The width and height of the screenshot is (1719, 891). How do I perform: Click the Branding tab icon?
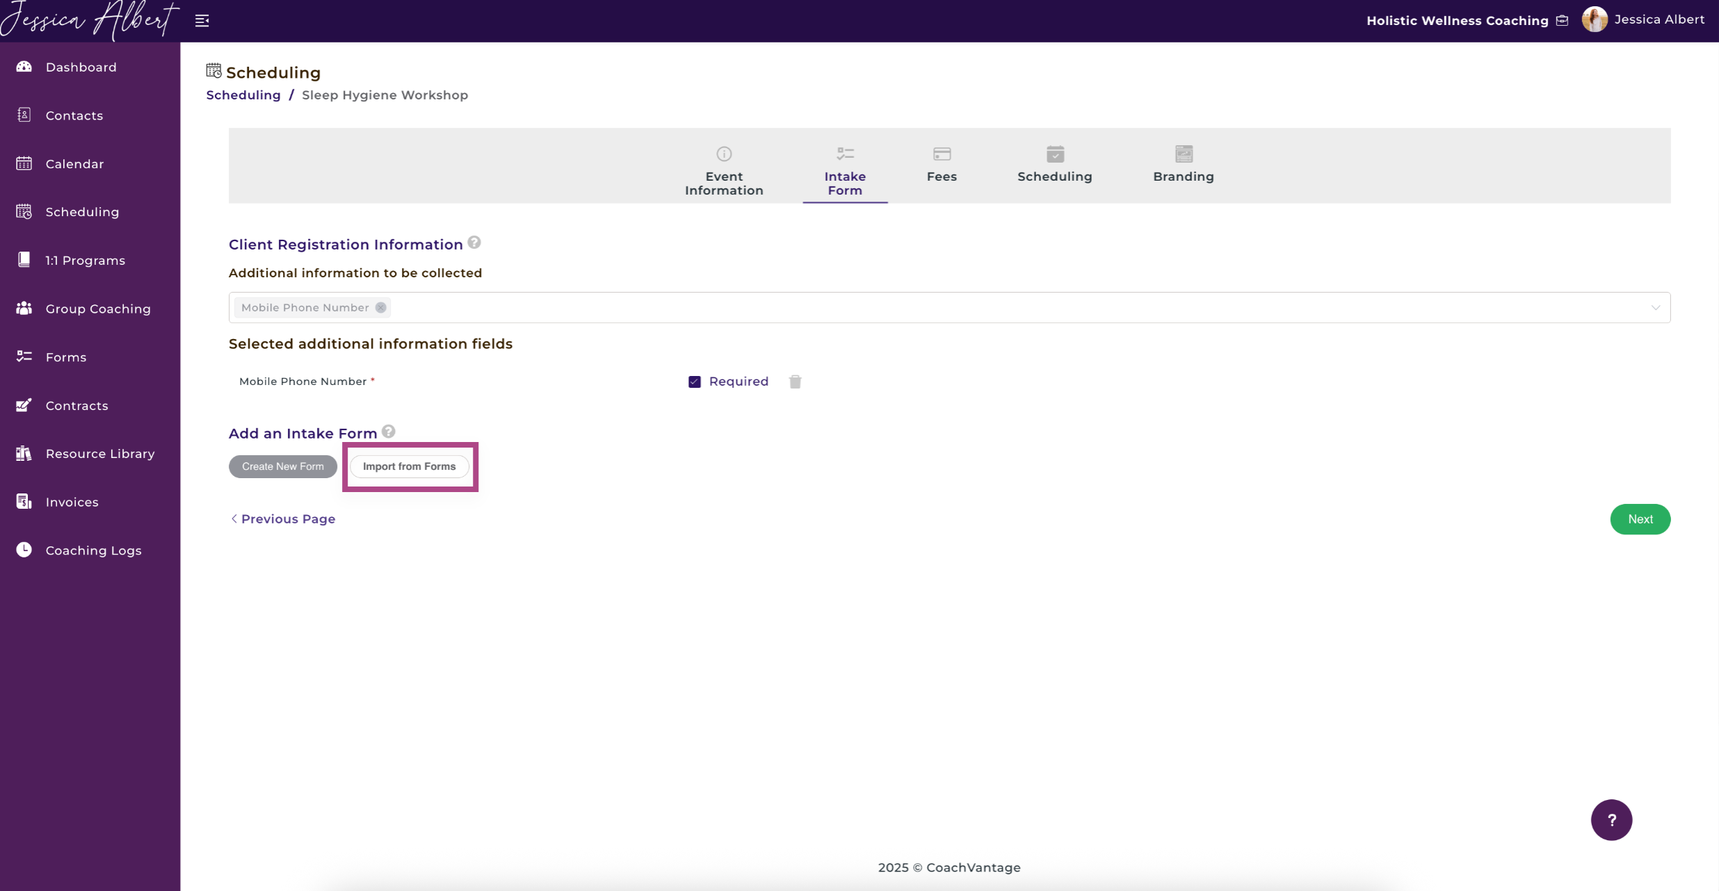coord(1184,154)
